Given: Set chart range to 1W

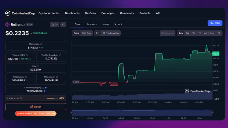Looking at the screenshot, I should 187,33.
